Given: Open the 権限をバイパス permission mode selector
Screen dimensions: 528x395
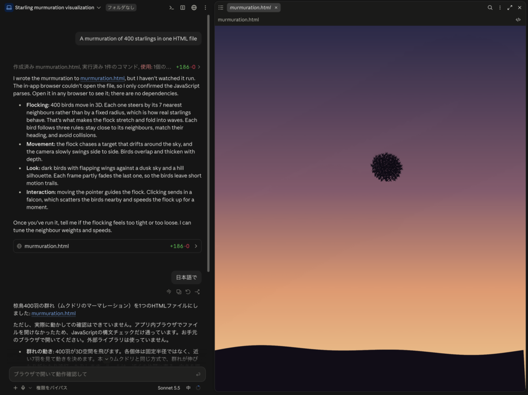Looking at the screenshot, I should click(x=52, y=388).
